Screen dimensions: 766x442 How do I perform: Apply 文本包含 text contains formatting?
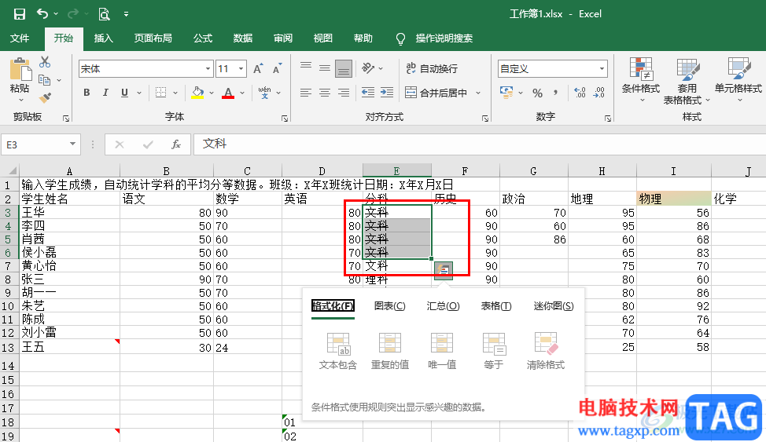click(338, 351)
